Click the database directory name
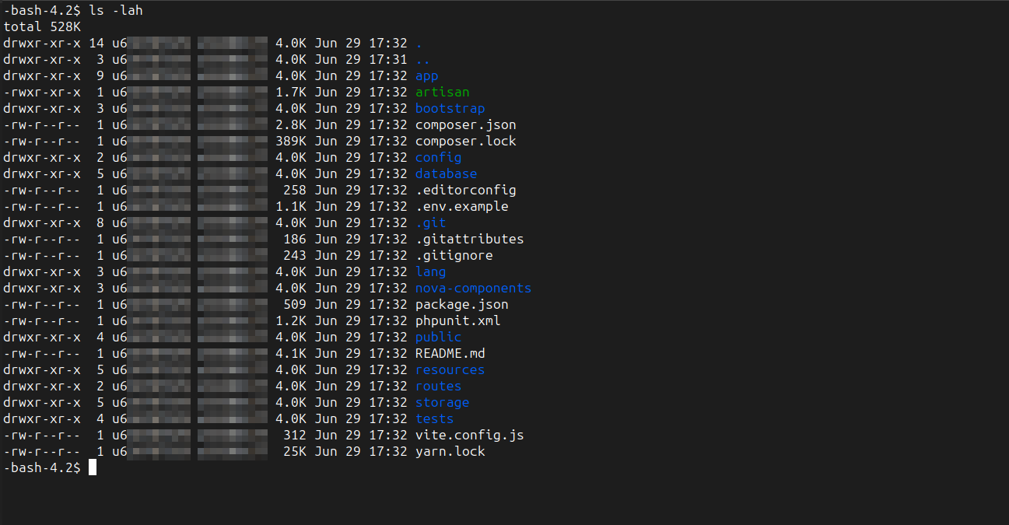The width and height of the screenshot is (1009, 525). tap(446, 173)
